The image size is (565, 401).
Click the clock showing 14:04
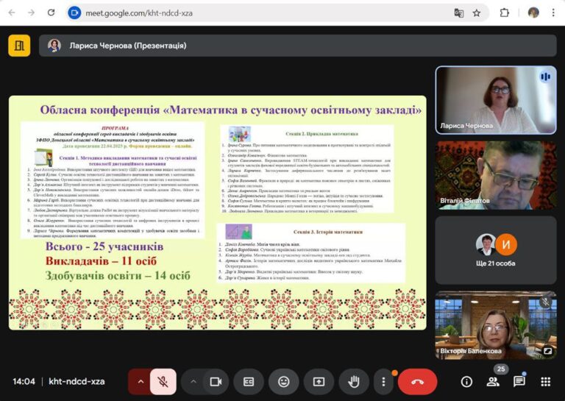(x=24, y=382)
